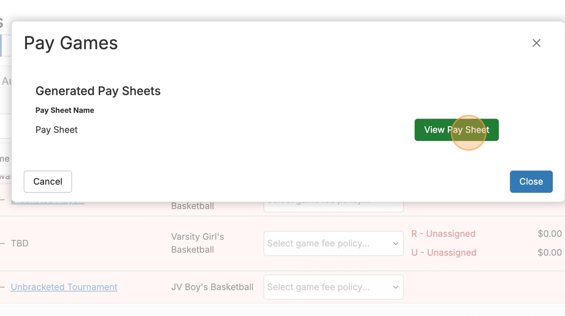Click the green View Pay Sheet button
The image size is (565, 316).
click(456, 130)
